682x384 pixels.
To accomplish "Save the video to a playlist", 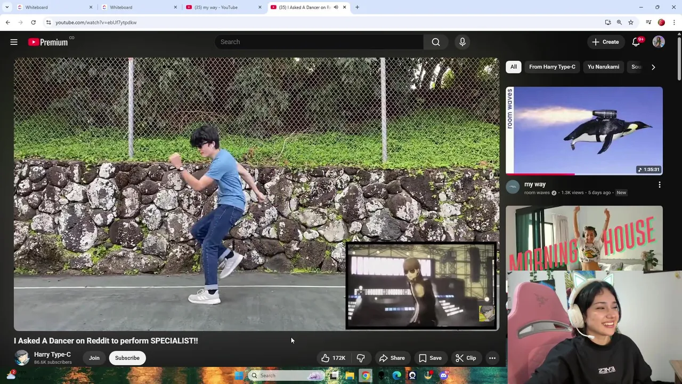I will [x=430, y=358].
